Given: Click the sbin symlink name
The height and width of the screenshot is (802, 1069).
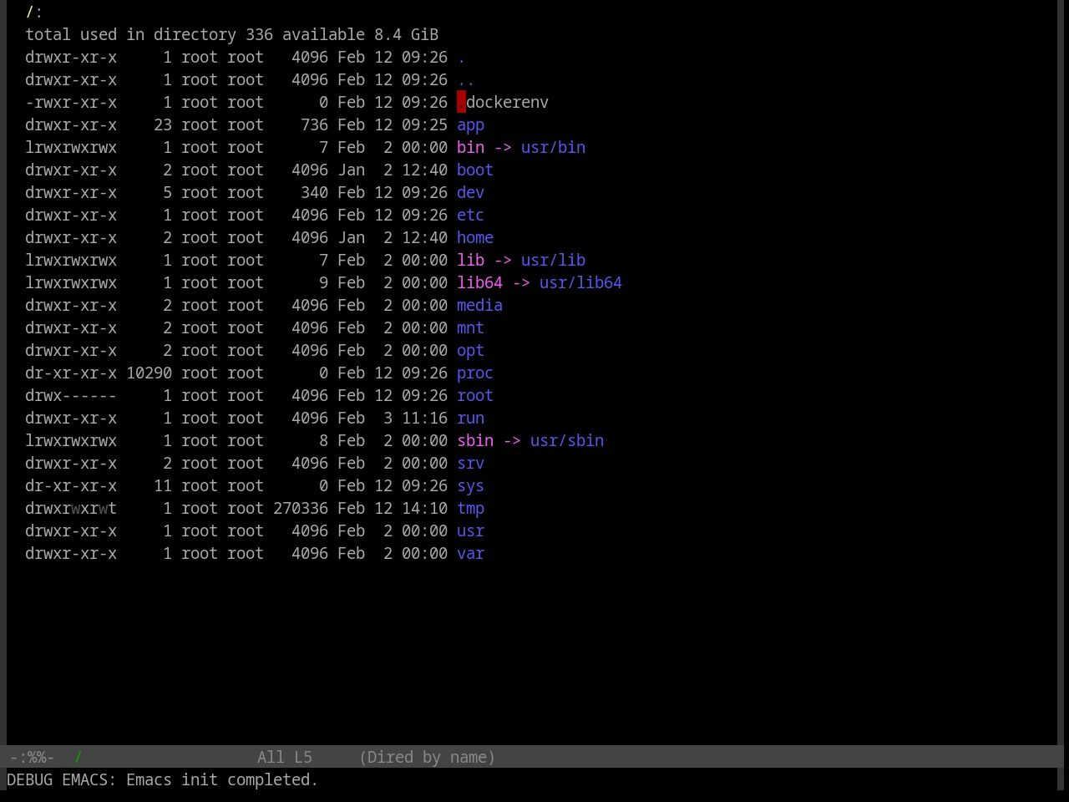Looking at the screenshot, I should (x=475, y=440).
